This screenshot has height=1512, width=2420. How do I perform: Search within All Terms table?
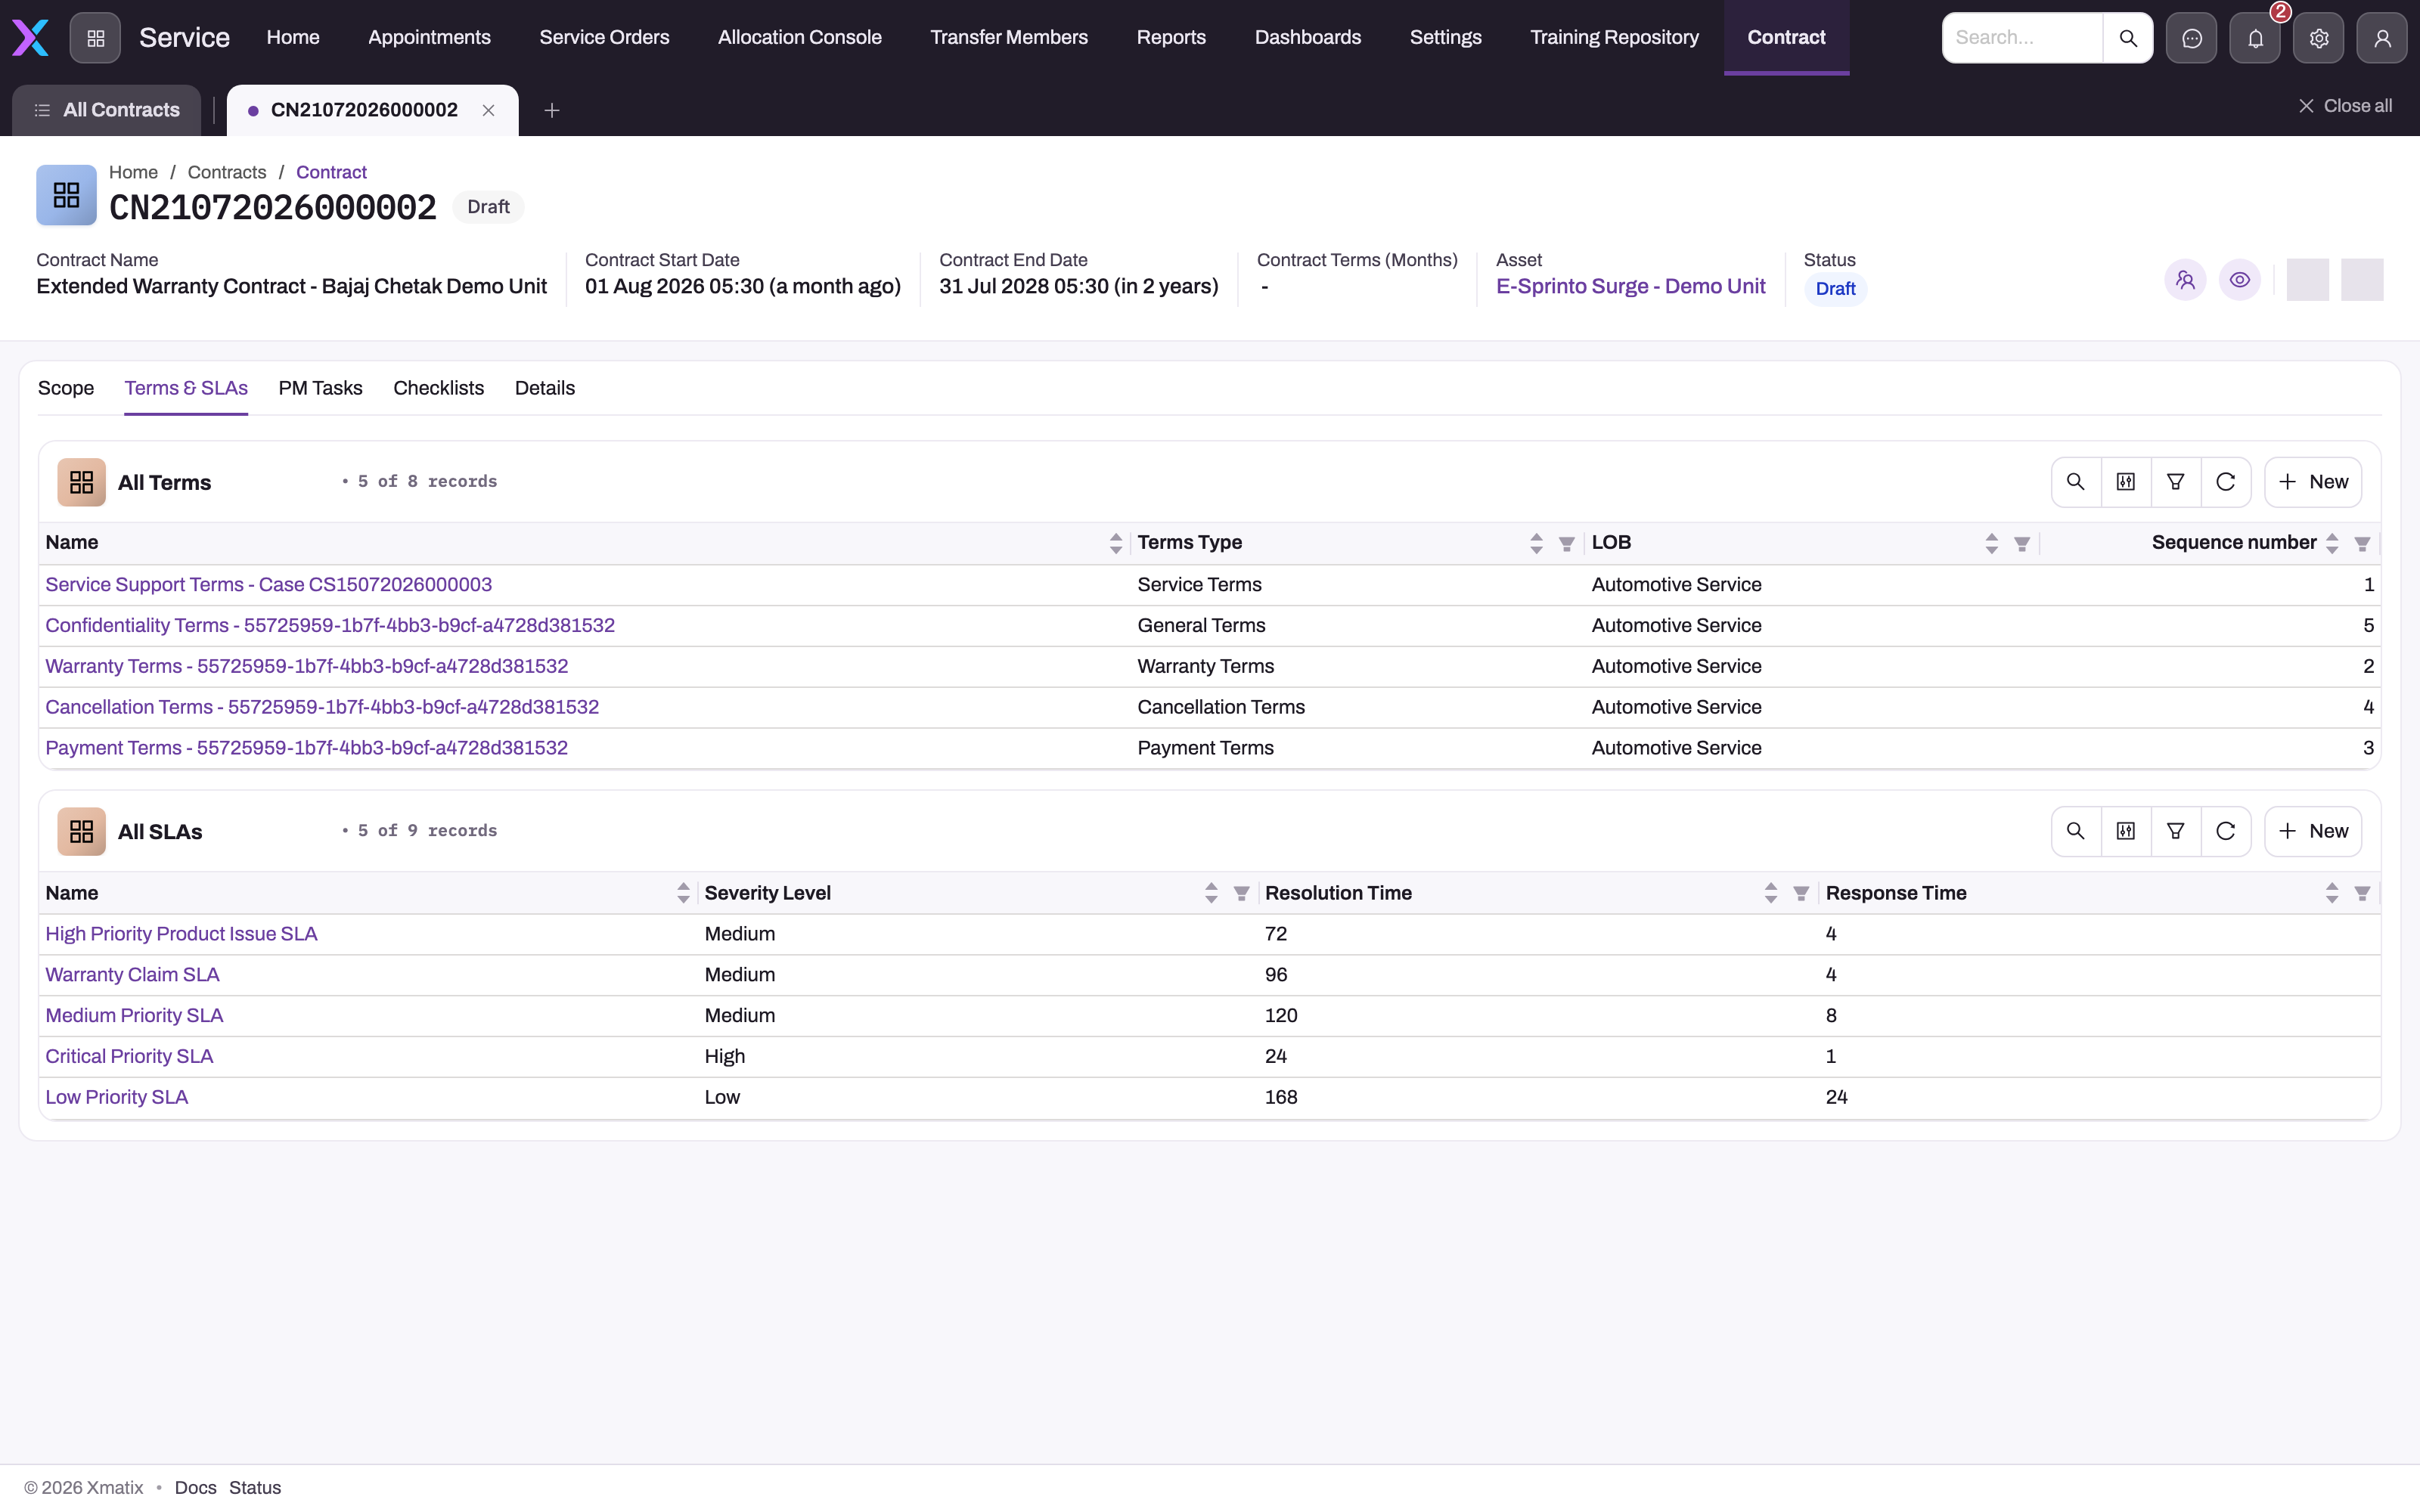[2076, 482]
